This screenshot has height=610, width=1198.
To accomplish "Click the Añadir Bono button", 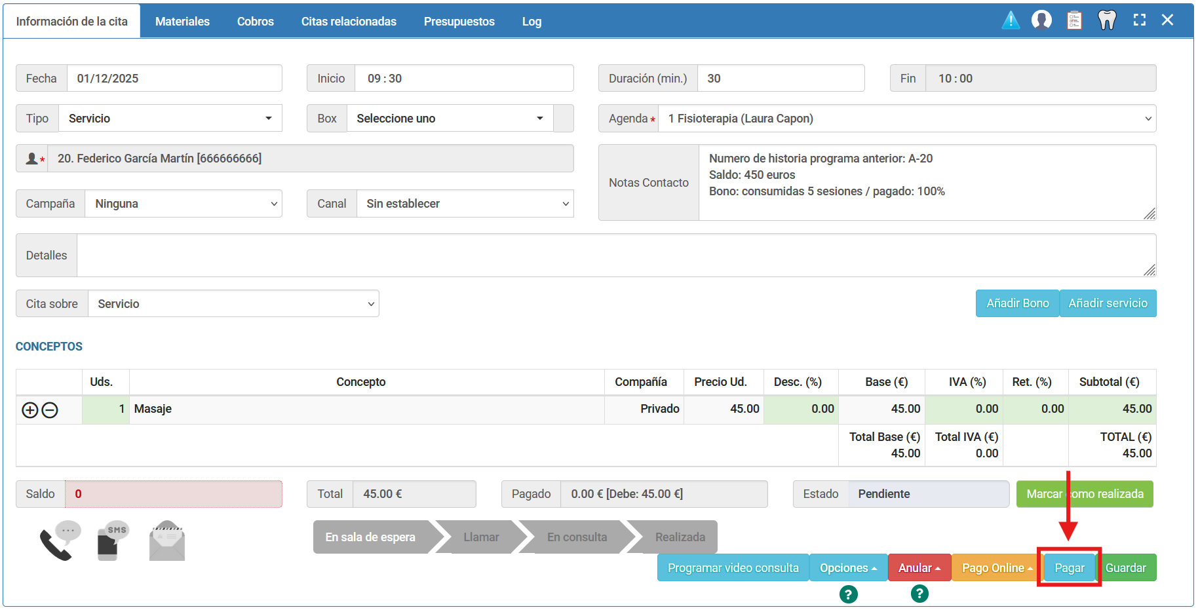I will [1017, 303].
